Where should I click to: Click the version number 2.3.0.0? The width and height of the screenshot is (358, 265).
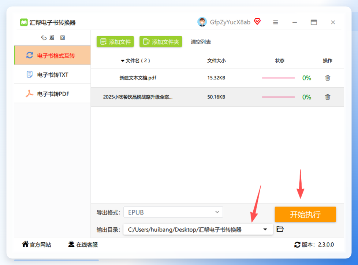[x=326, y=245]
